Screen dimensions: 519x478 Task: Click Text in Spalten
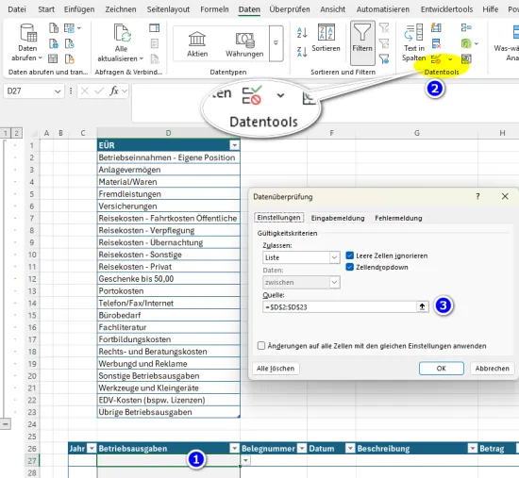point(413,42)
